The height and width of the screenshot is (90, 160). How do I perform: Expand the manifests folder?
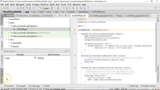click(x=7, y=19)
